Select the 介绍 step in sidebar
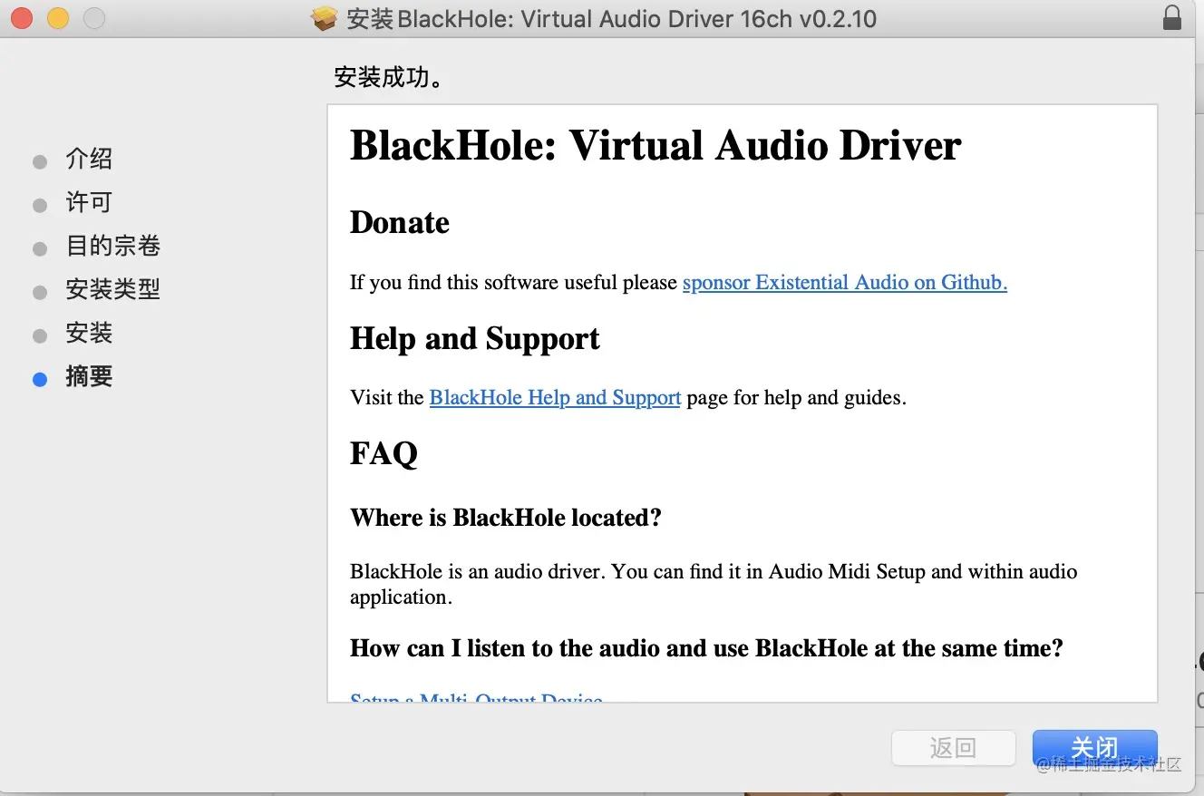1204x796 pixels. tap(89, 160)
